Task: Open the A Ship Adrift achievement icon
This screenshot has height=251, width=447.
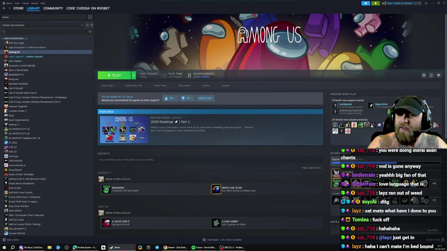Action: click(216, 223)
